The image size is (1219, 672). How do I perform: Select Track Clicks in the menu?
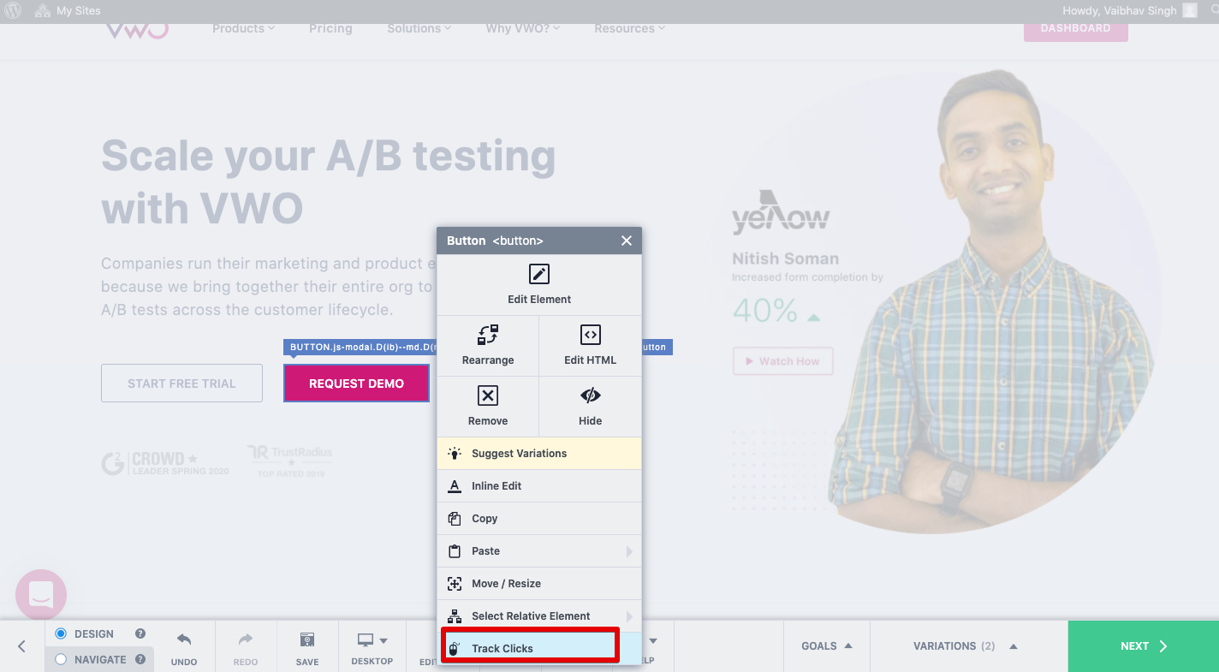(x=539, y=648)
